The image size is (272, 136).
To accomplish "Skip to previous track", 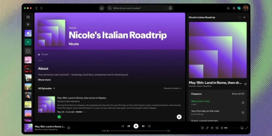I will pyautogui.click(x=129, y=126).
